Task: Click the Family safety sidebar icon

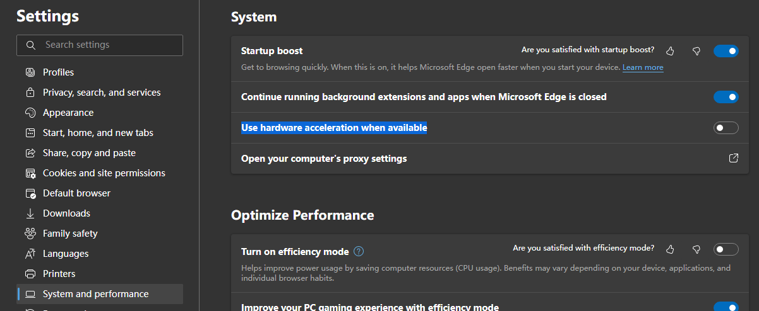Action: pyautogui.click(x=30, y=234)
